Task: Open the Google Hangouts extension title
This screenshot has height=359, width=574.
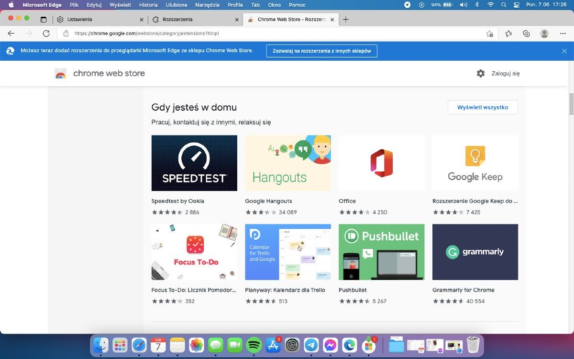Action: tap(268, 201)
